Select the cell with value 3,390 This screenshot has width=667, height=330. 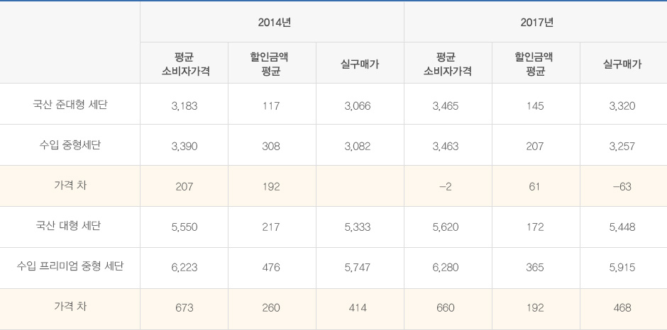click(x=184, y=147)
